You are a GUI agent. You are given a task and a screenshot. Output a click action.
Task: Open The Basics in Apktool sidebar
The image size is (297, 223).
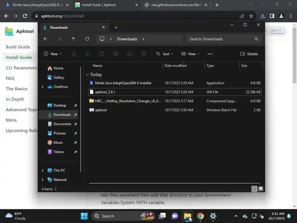(17, 89)
